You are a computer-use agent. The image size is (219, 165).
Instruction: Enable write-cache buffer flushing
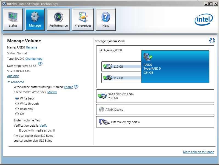69,87
